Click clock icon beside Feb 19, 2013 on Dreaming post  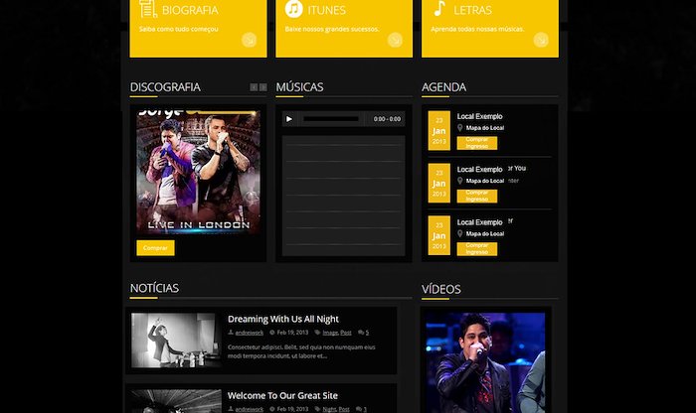(x=272, y=333)
